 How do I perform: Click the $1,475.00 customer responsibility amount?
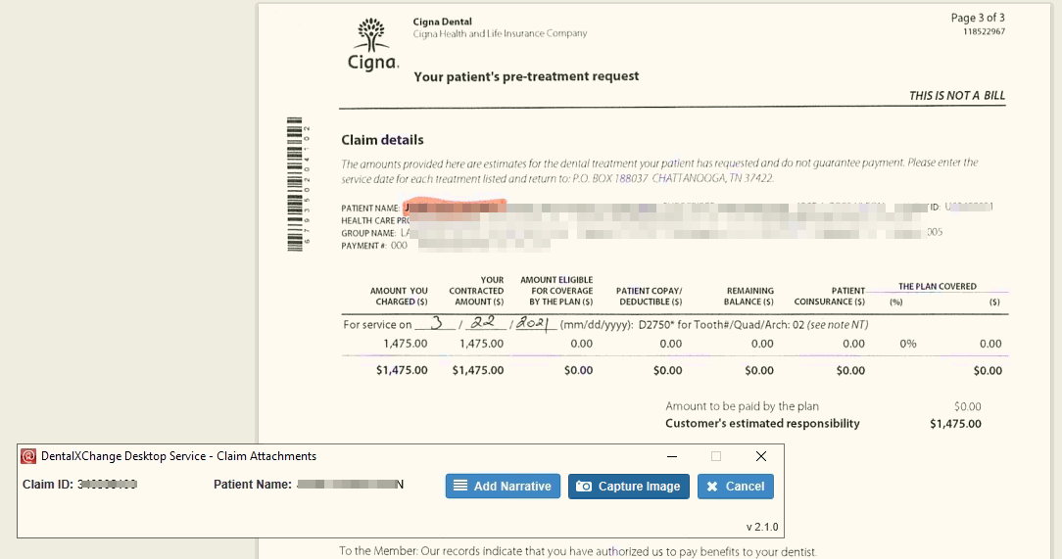point(955,424)
